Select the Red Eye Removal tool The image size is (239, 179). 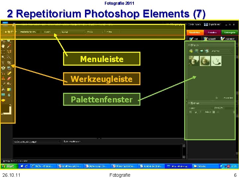[x=3, y=73]
